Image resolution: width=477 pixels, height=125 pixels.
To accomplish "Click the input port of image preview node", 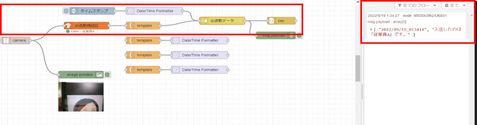I will click(58, 75).
